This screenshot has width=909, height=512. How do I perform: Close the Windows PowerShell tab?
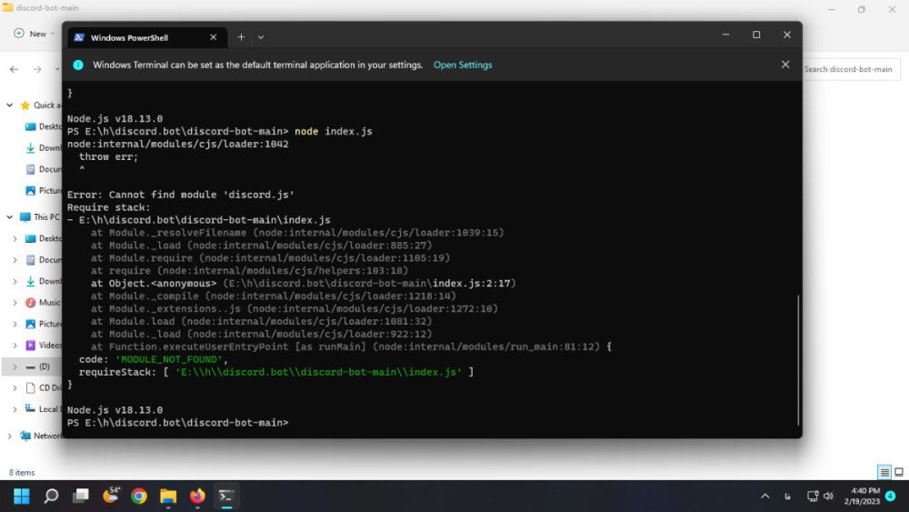tap(215, 37)
